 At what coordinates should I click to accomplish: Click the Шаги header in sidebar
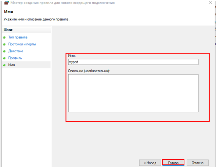pos(8,30)
